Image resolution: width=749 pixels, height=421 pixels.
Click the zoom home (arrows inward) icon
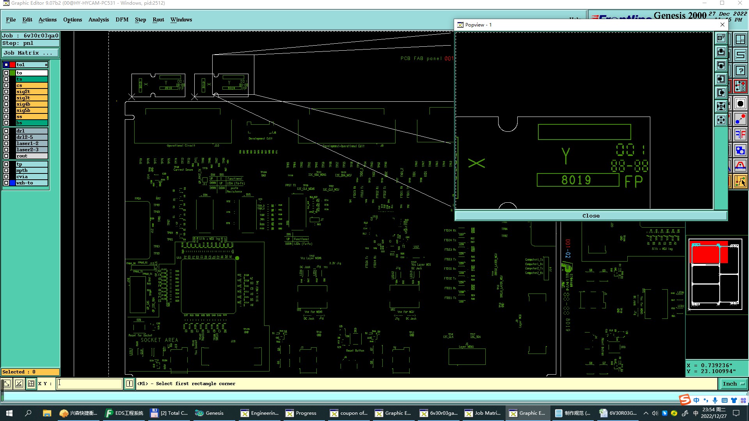721,106
